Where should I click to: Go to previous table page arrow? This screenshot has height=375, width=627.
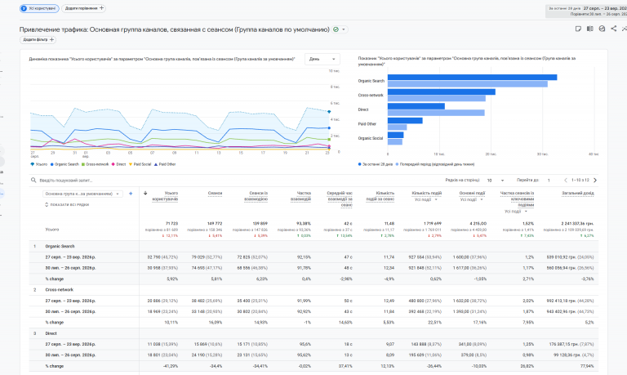pyautogui.click(x=566, y=180)
